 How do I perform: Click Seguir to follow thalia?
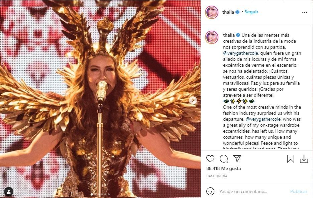tap(251, 12)
